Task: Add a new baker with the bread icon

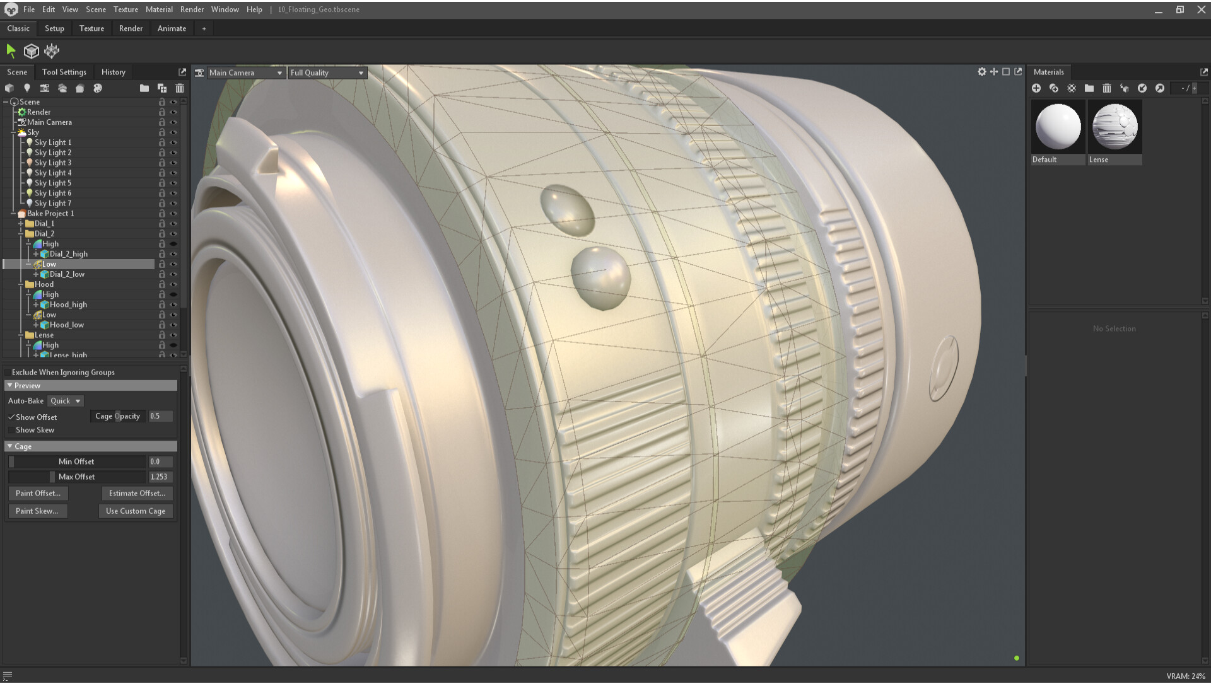Action: (80, 88)
